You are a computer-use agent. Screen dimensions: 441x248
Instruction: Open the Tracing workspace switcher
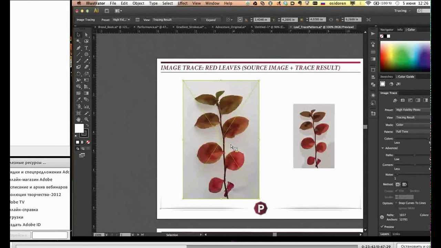click(402, 11)
